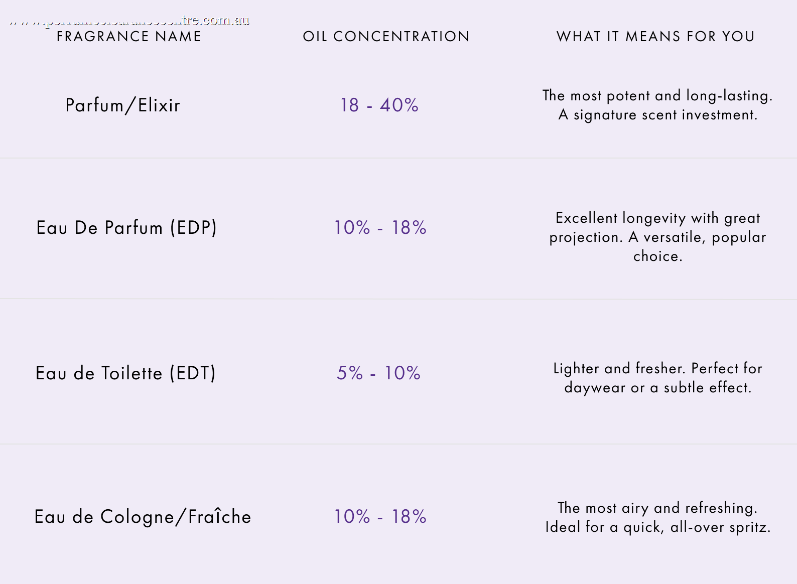Click the Cologne row 10% - 18% value
Image resolution: width=797 pixels, height=584 pixels.
tap(380, 517)
